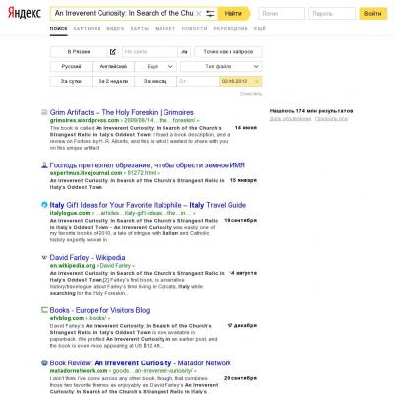Switch to the Поиск tab

pyautogui.click(x=59, y=29)
